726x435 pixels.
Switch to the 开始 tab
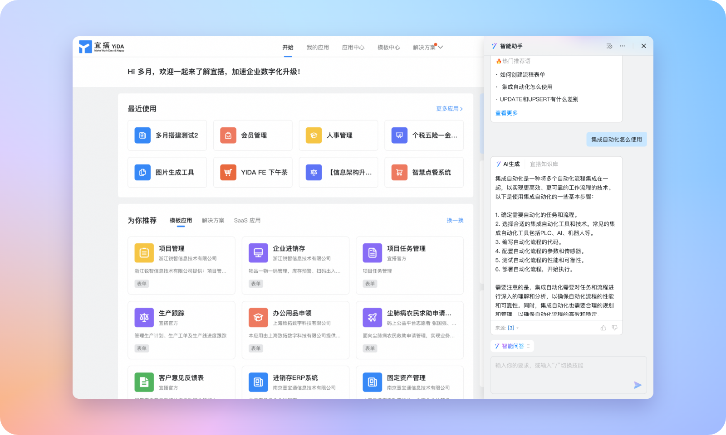[x=288, y=47]
